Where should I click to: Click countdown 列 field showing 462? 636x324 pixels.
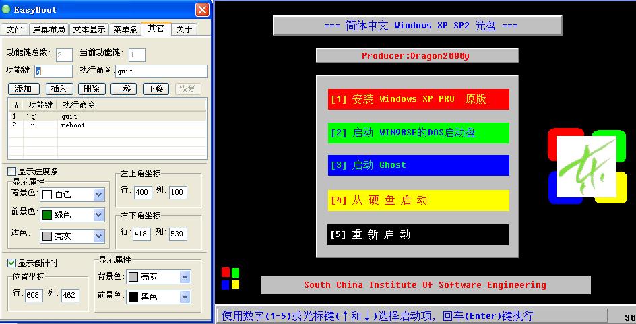70,295
